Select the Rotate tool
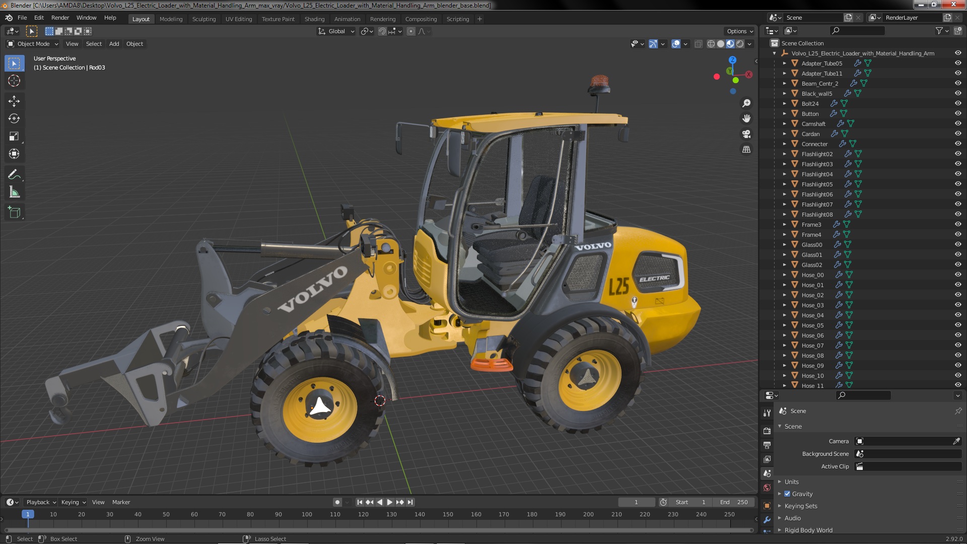Viewport: 967px width, 544px height. point(14,119)
